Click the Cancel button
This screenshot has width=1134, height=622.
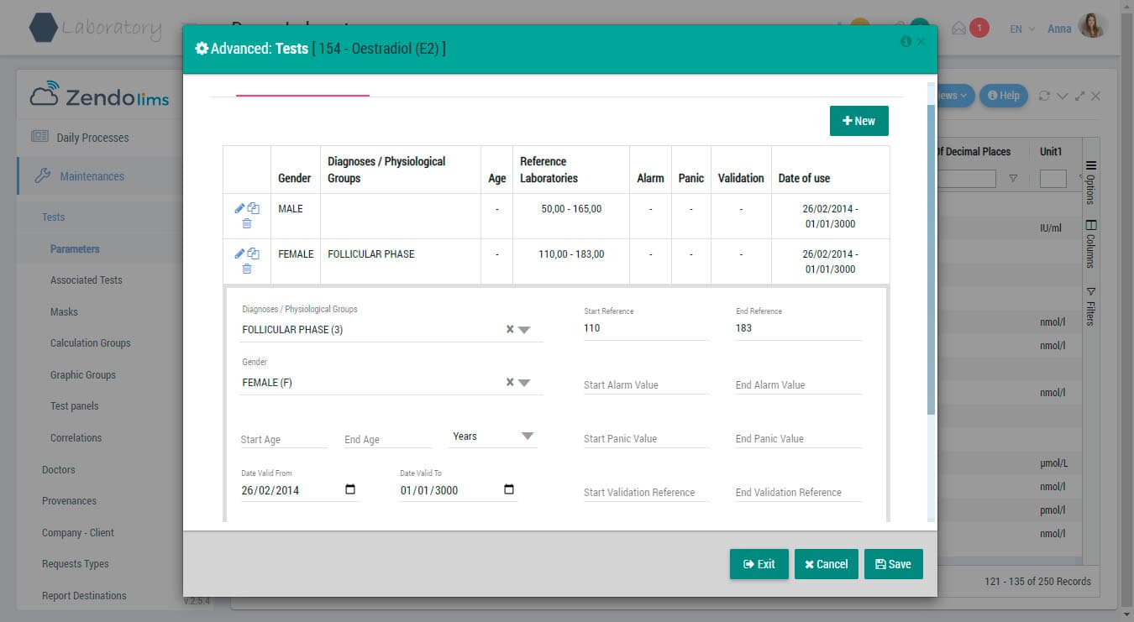(826, 564)
